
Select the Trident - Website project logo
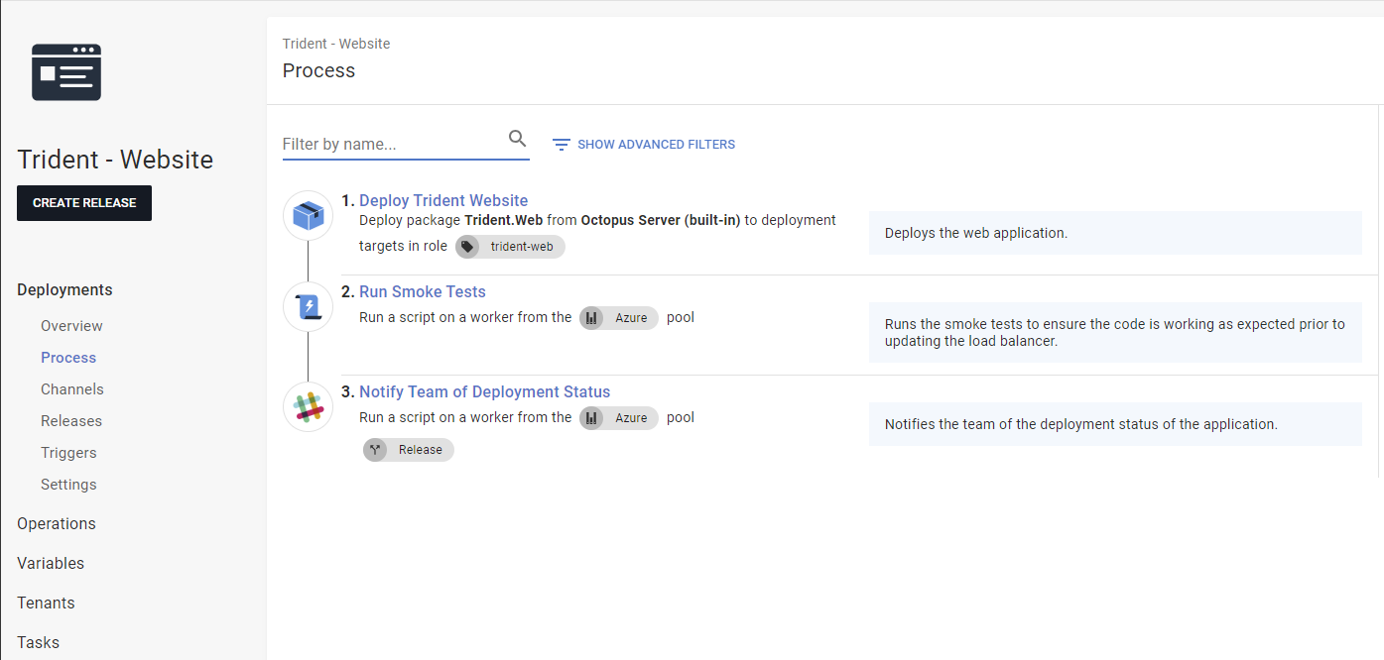pyautogui.click(x=65, y=71)
